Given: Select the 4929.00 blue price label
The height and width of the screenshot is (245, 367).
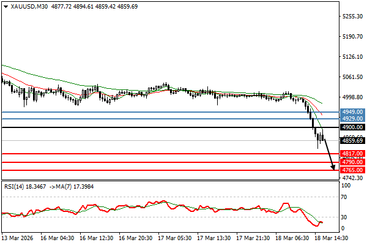Looking at the screenshot, I should tap(353, 119).
